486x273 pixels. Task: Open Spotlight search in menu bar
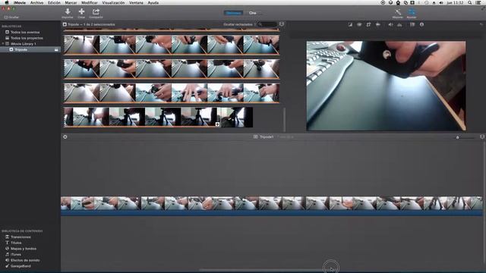470,2
